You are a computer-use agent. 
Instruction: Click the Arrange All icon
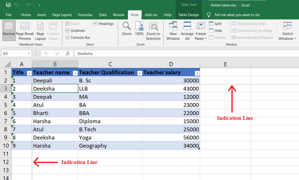coord(187,31)
